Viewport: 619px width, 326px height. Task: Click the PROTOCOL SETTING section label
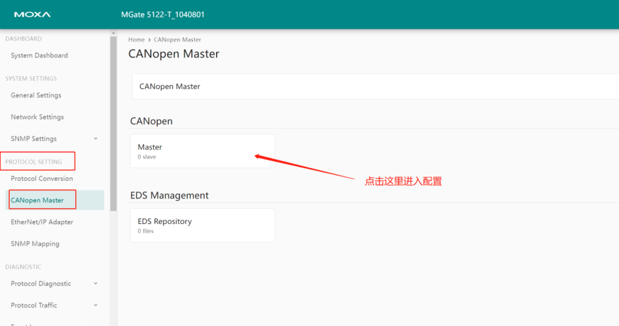click(34, 162)
